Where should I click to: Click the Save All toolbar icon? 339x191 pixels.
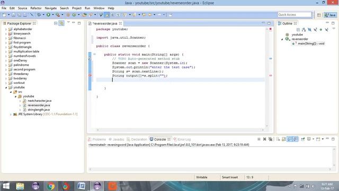pyautogui.click(x=19, y=15)
